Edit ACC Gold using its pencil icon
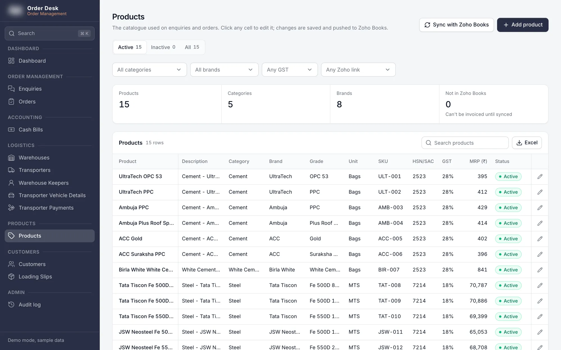Viewport: 561px width, 350px height. (540, 239)
